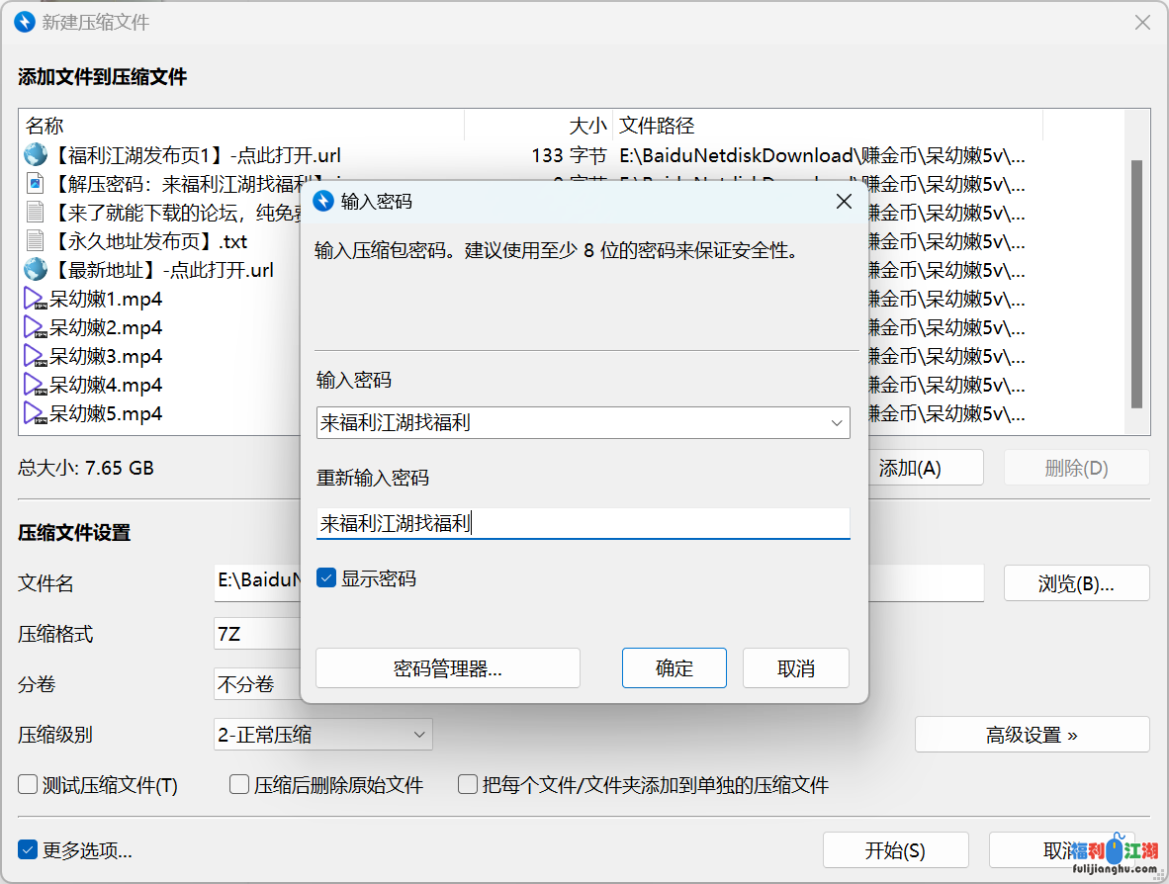Screen dimensions: 1169x884
Task: Uncheck the 显示密码 checkbox
Action: 326,577
